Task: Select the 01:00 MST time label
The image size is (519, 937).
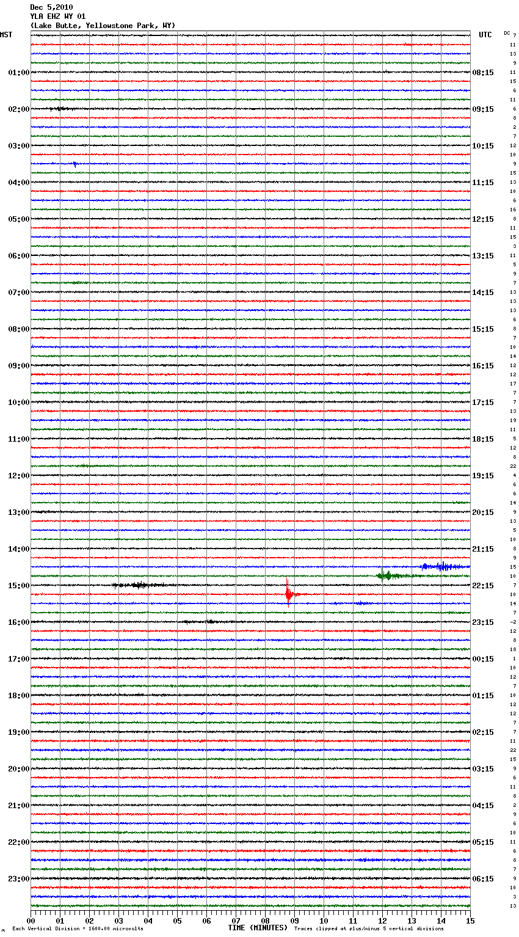Action: (x=19, y=73)
